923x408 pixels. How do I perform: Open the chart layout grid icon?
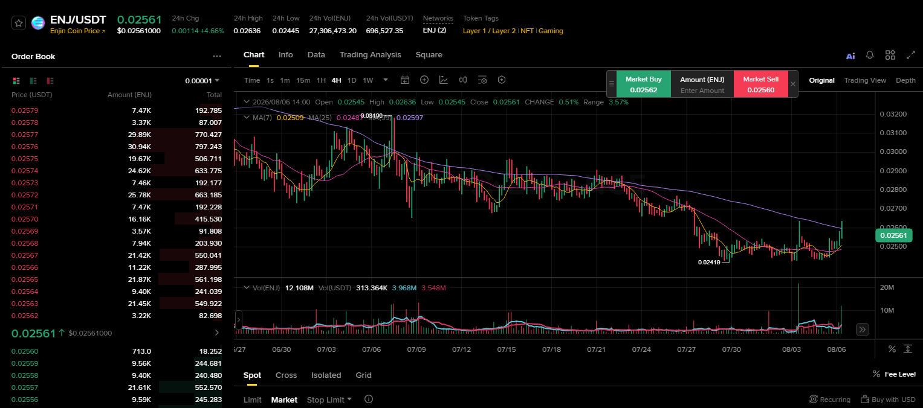[890, 55]
